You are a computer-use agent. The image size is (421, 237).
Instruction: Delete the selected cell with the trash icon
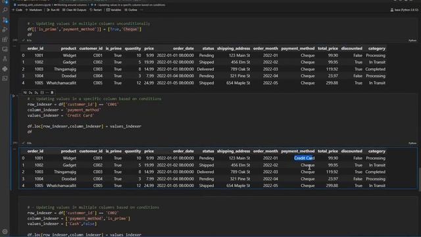pyautogui.click(x=52, y=92)
